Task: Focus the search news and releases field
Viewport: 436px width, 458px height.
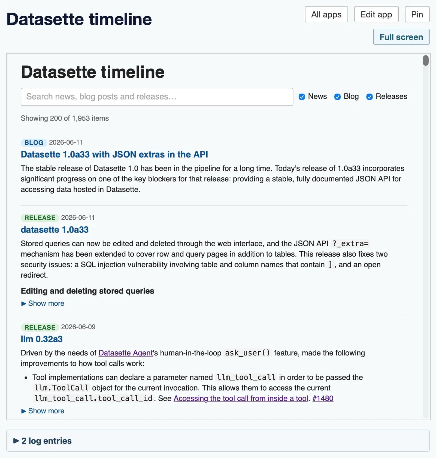Action: tap(157, 97)
